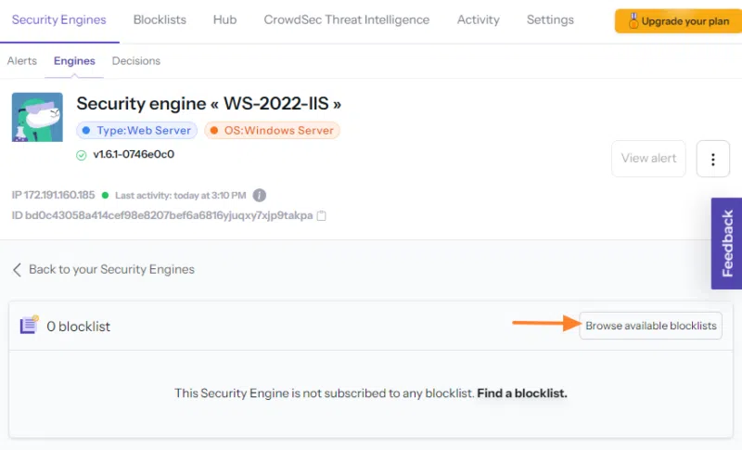
Task: Click the copy ID icon
Action: (x=322, y=216)
